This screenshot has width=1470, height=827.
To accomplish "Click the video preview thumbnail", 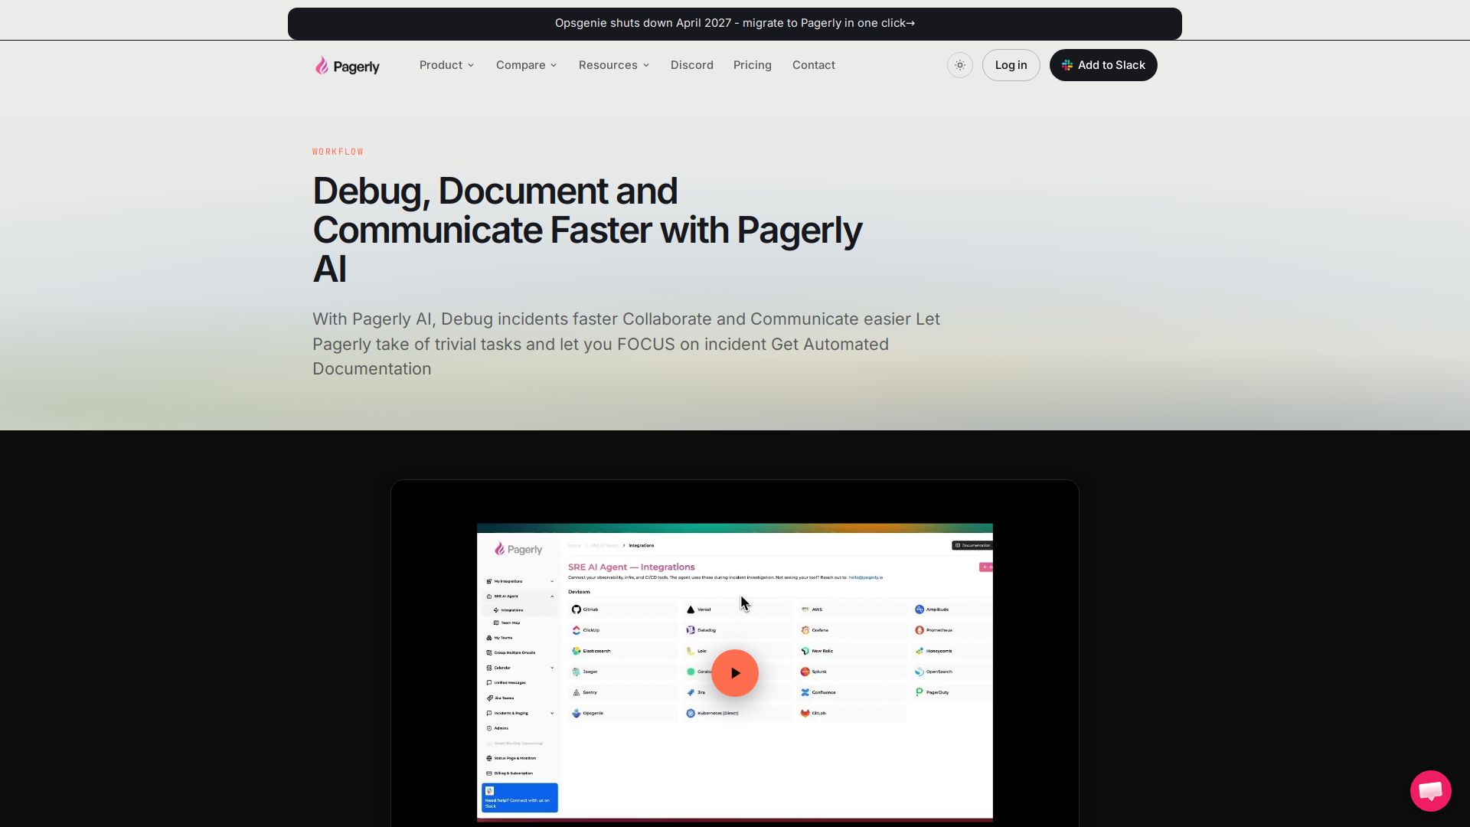I will tap(734, 672).
